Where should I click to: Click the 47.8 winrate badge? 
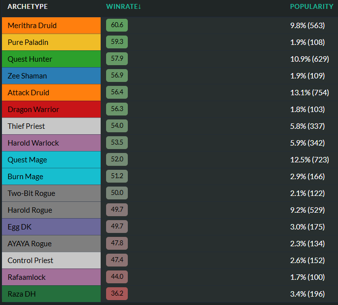pos(117,243)
